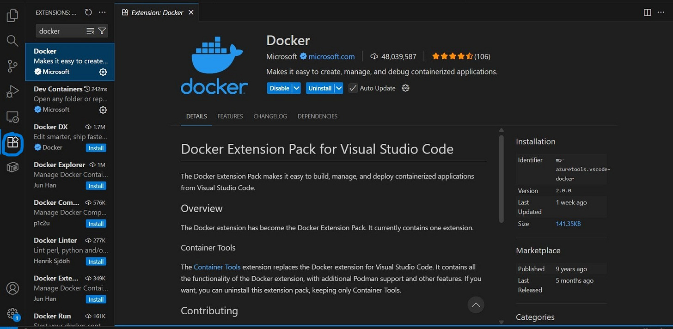
Task: Install the Docker DX extension
Action: coord(96,148)
